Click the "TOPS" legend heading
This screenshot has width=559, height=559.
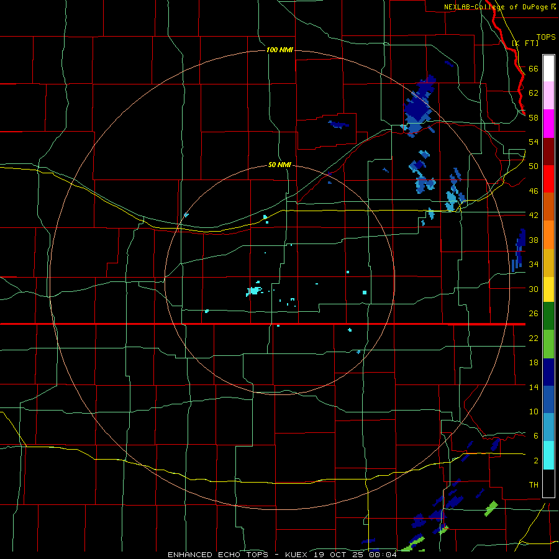(x=546, y=37)
